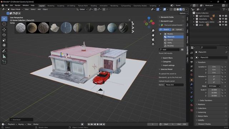
Task: Click the BlenderKit Search button
Action: click(x=165, y=29)
